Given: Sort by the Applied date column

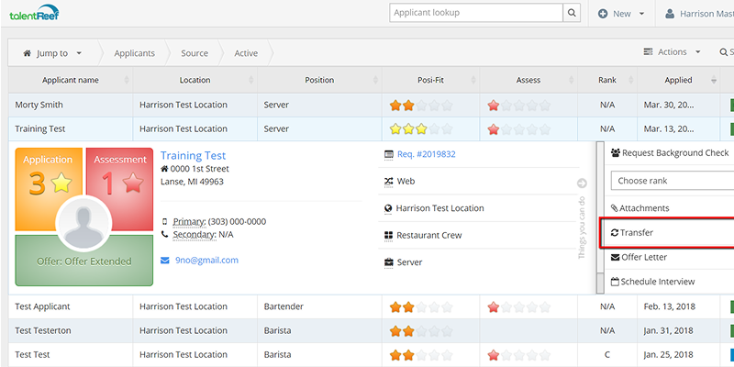Looking at the screenshot, I should point(678,80).
